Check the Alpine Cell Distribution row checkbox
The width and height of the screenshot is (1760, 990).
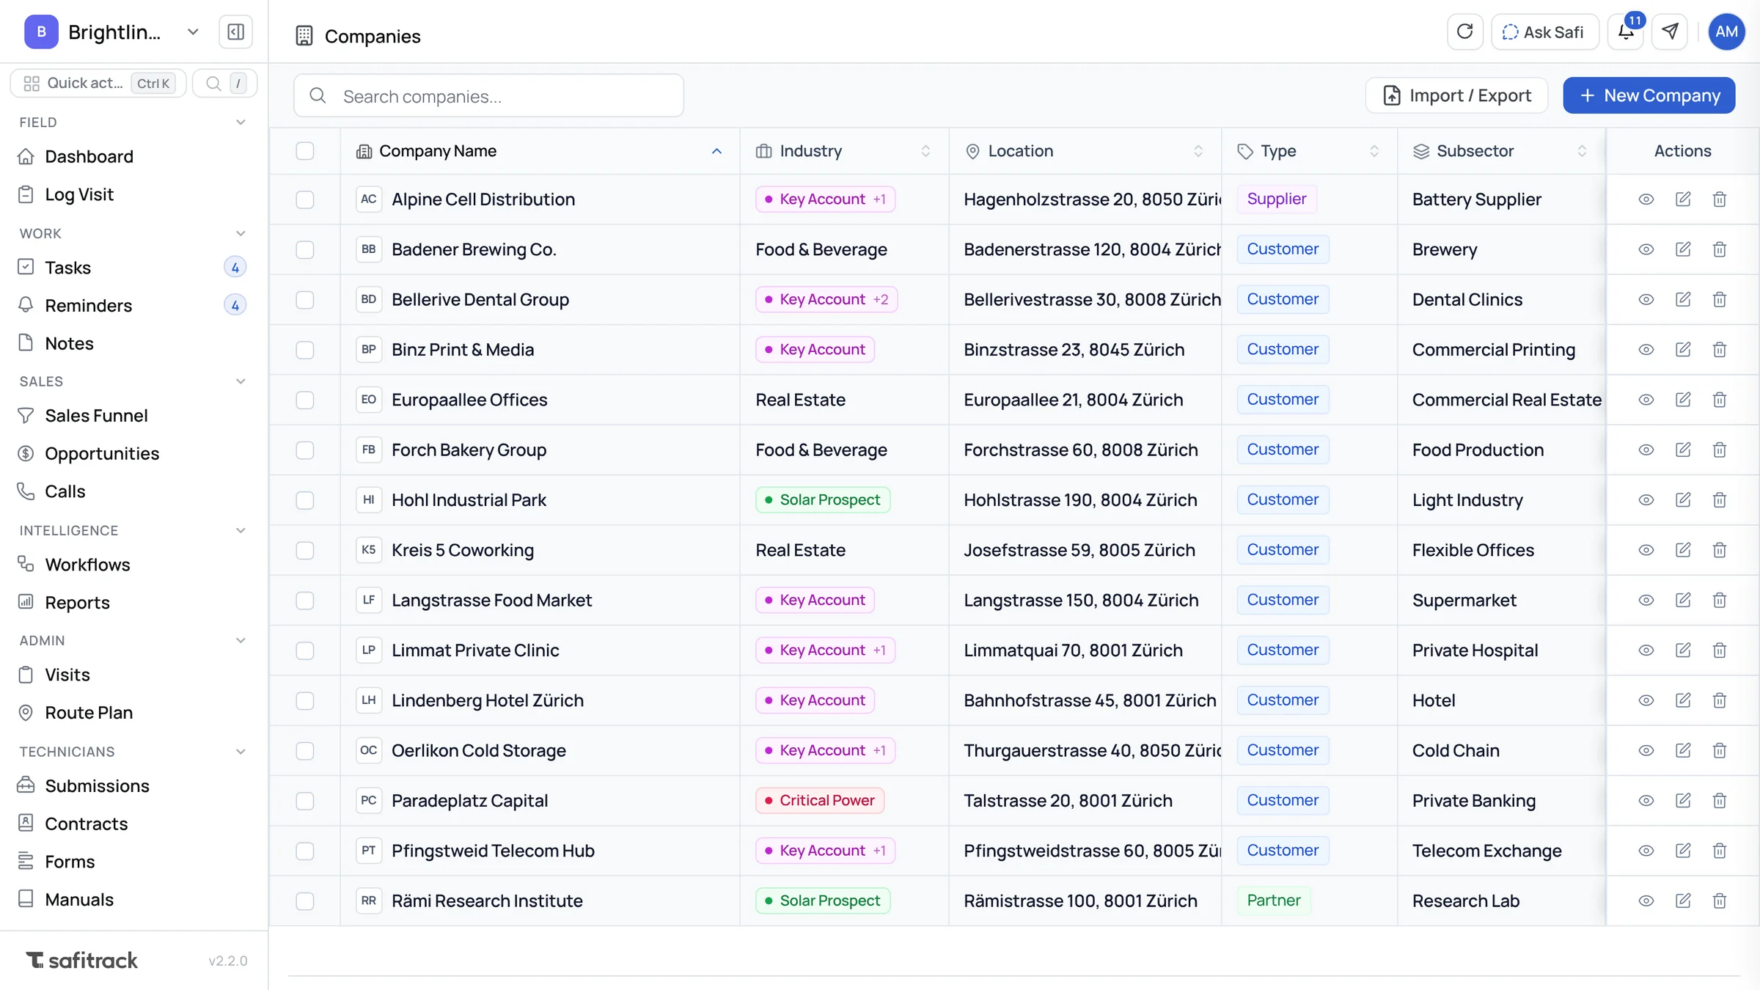pos(305,199)
